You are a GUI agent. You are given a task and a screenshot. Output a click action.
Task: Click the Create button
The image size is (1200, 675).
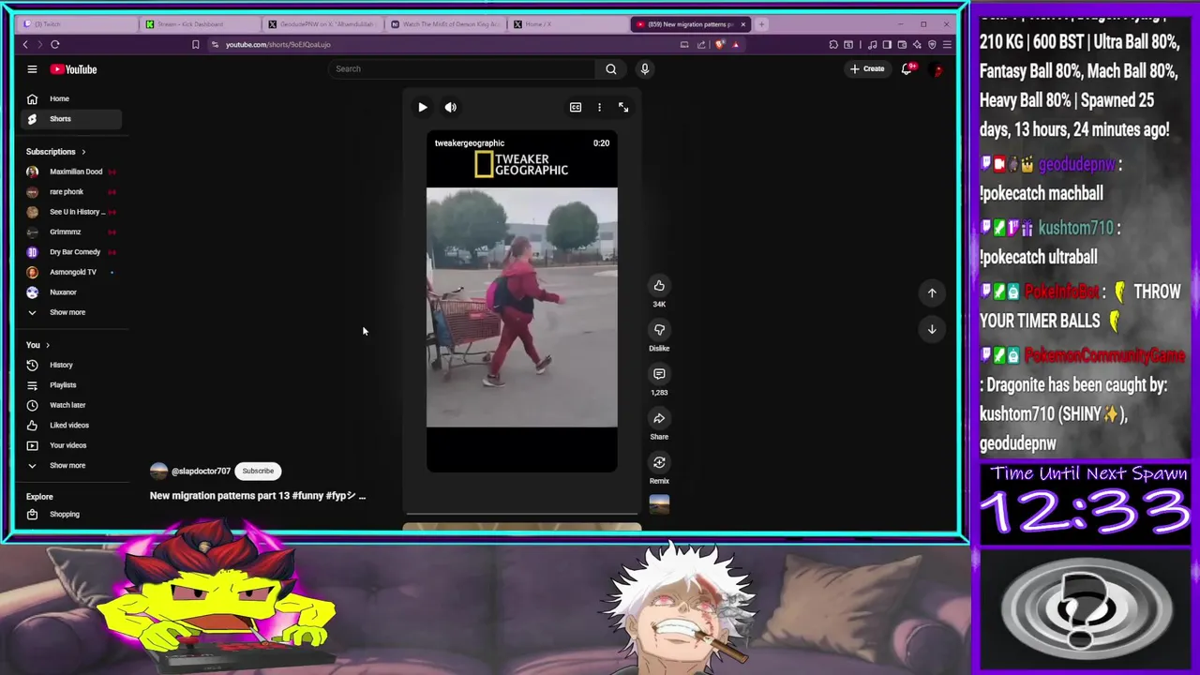coord(867,68)
